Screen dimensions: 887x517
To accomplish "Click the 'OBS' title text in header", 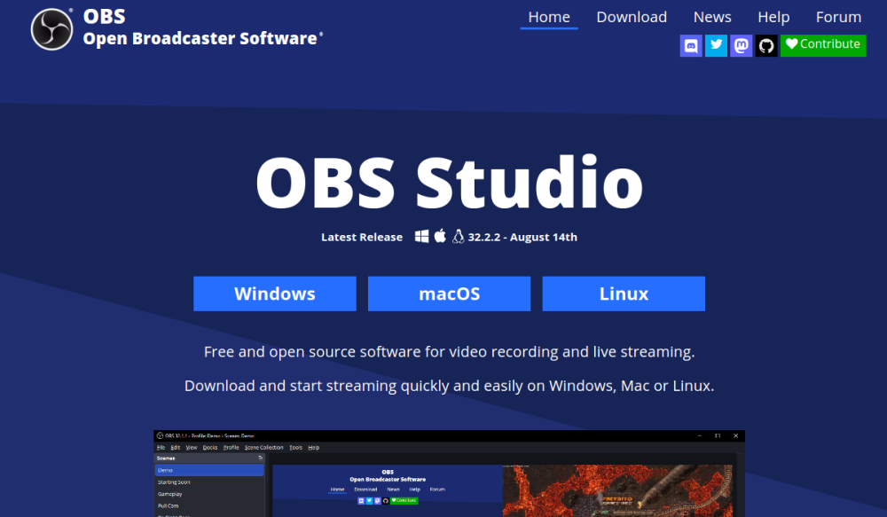I will (x=104, y=16).
